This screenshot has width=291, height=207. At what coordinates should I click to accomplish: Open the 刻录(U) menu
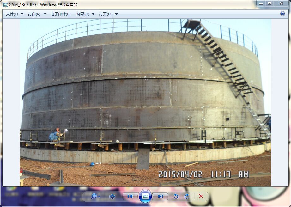tap(83, 14)
